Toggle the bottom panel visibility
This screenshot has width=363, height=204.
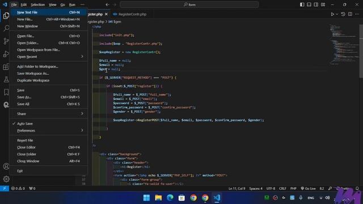[x=309, y=5]
